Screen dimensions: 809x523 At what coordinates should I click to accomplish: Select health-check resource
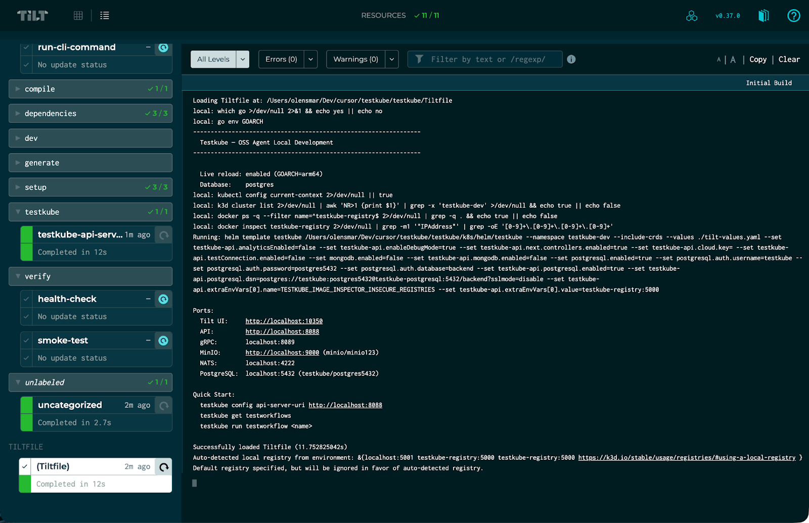pyautogui.click(x=67, y=299)
